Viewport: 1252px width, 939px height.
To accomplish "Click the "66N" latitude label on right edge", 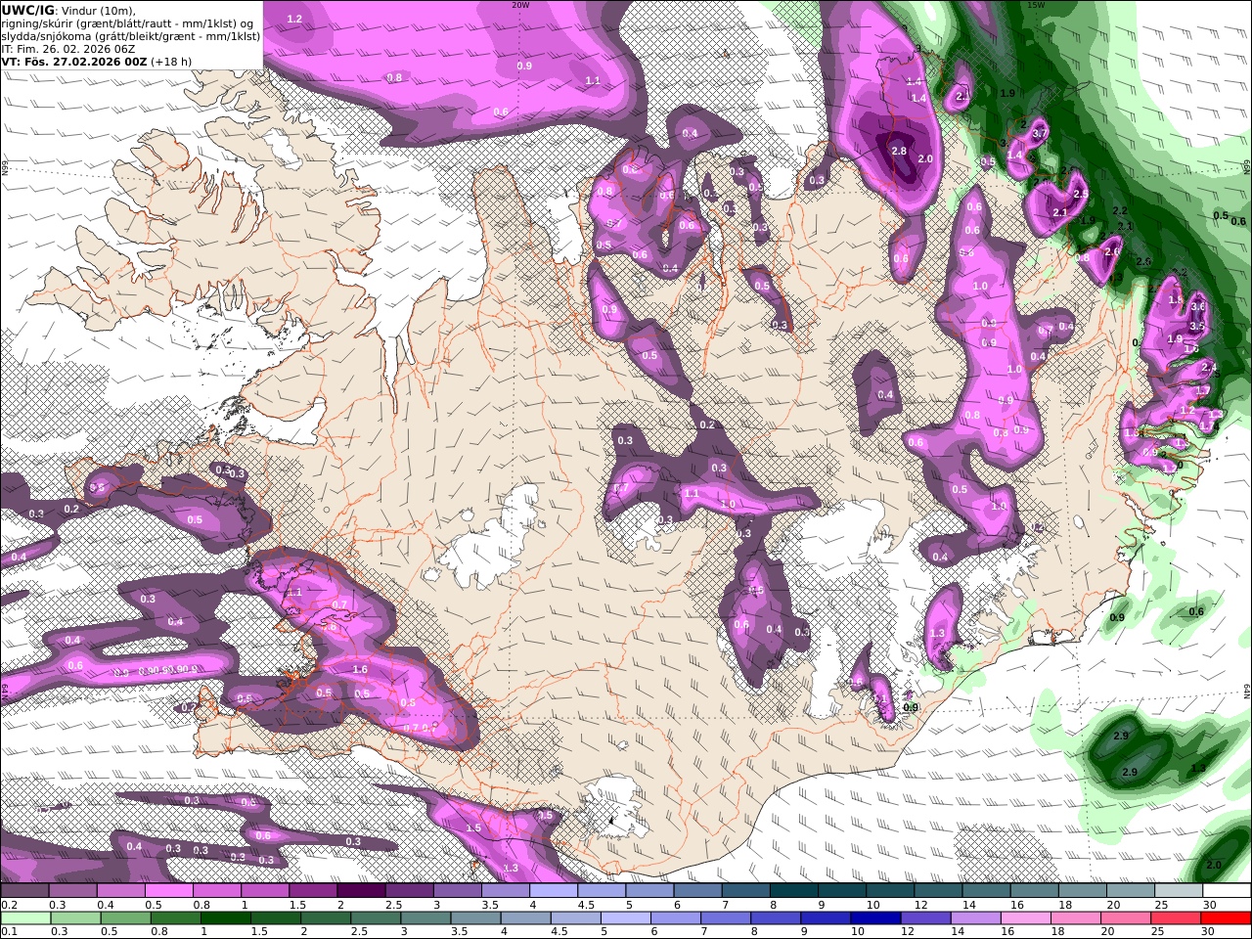I will click(x=1247, y=165).
